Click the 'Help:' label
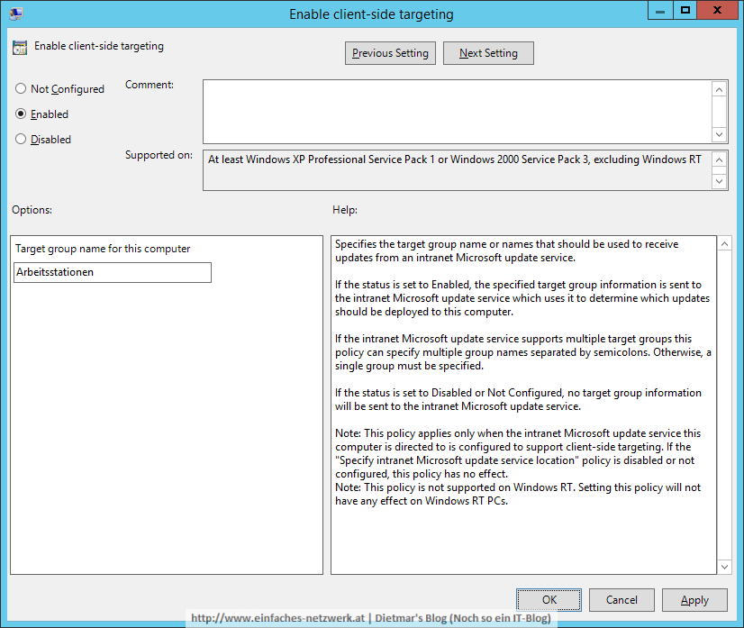 pyautogui.click(x=345, y=210)
